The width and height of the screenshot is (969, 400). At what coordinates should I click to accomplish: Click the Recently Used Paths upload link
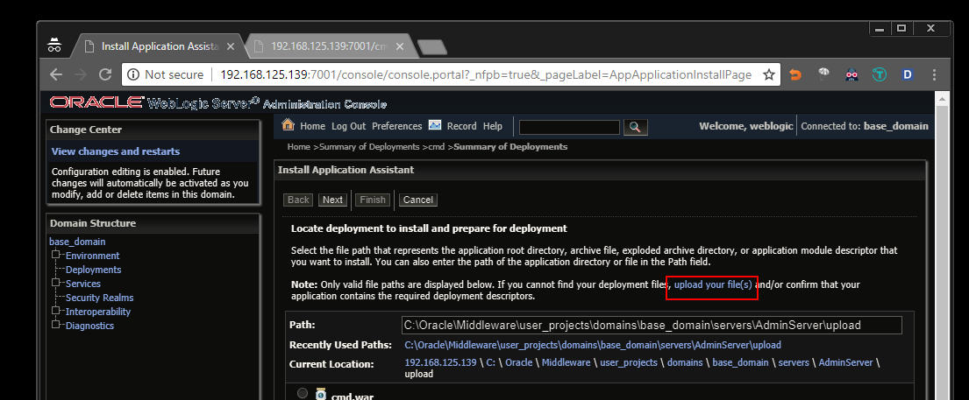point(593,345)
